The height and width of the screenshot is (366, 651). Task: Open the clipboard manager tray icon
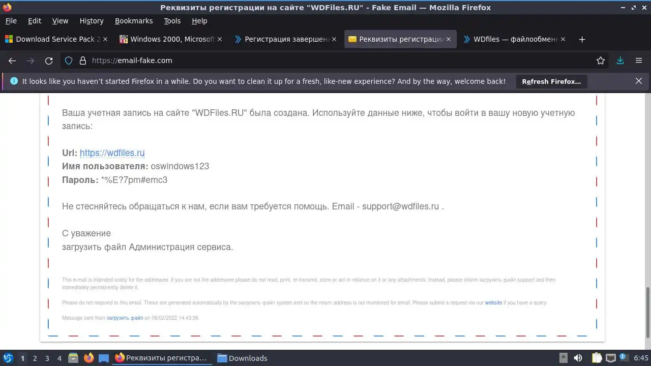click(597, 358)
